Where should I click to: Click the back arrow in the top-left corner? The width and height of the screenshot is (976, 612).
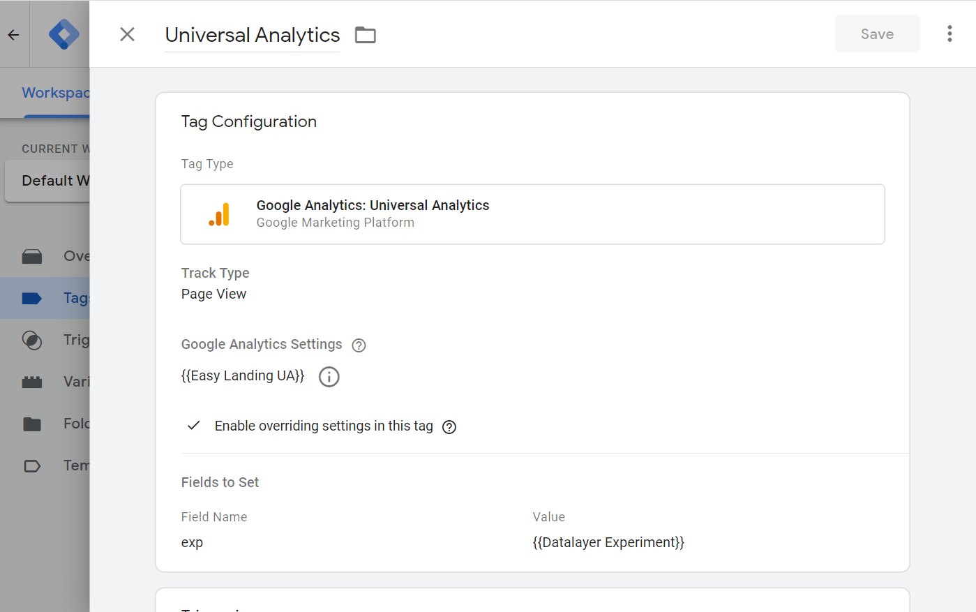(x=14, y=34)
